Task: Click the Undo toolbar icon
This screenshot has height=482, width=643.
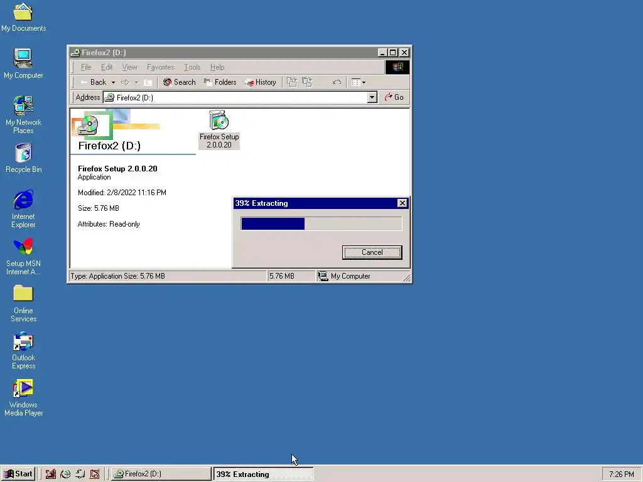Action: pos(337,82)
